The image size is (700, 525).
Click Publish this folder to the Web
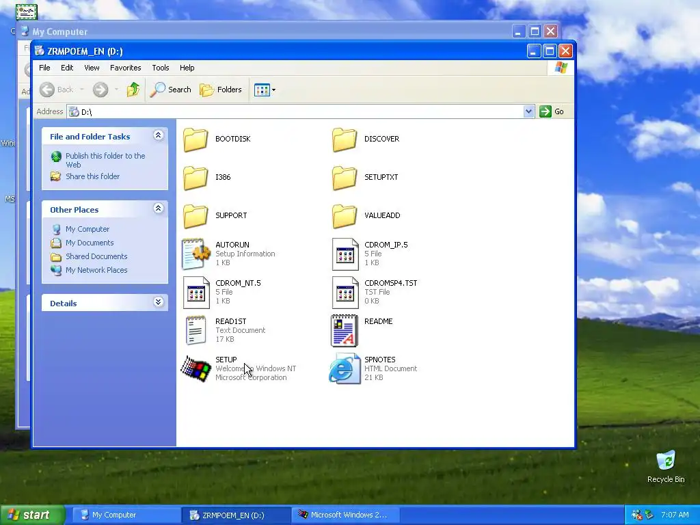click(105, 160)
